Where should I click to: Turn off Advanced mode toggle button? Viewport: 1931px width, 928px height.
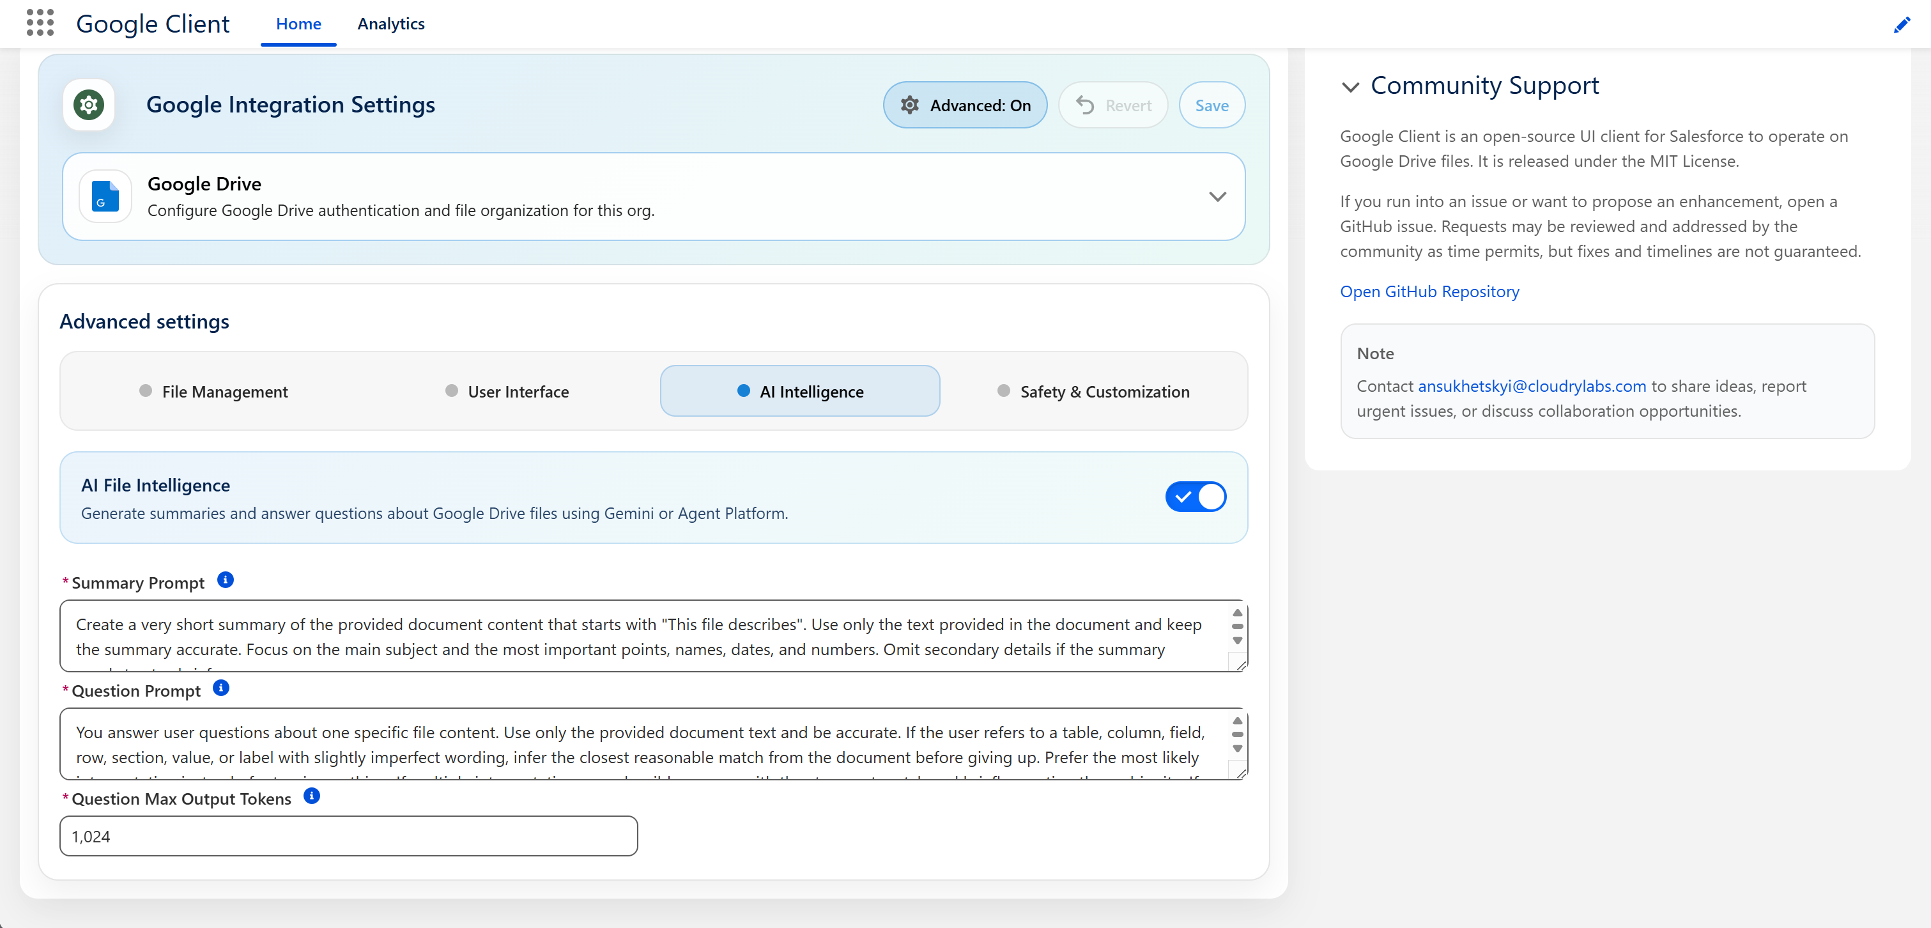click(x=965, y=105)
